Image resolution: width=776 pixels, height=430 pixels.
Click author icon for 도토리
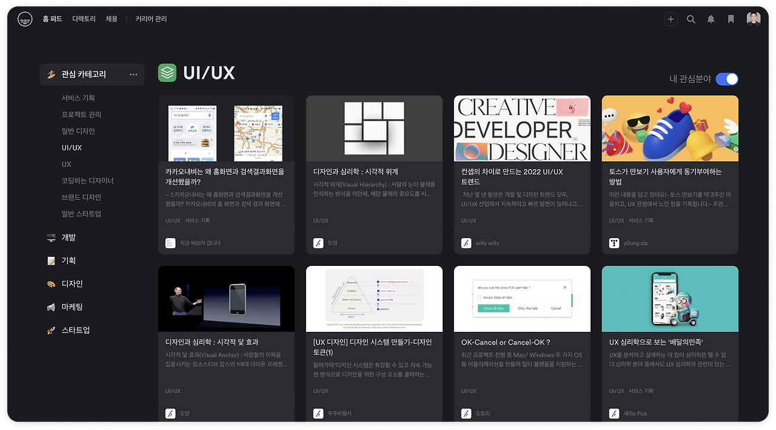coord(466,414)
